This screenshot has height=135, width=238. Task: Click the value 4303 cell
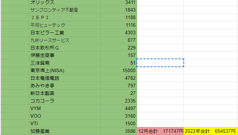pos(119,32)
